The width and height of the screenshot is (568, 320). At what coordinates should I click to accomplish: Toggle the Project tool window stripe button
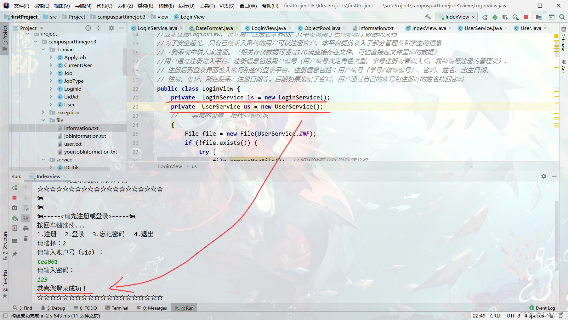pos(5,38)
